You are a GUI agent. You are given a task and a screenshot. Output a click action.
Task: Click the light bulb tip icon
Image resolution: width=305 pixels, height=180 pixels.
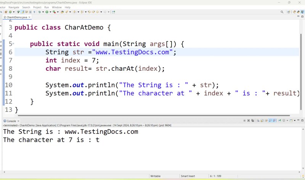(x=303, y=176)
